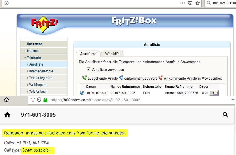Click the ausgehende Anrufe green phone icon
Image resolution: width=236 pixels, height=155 pixels.
[x=84, y=77]
